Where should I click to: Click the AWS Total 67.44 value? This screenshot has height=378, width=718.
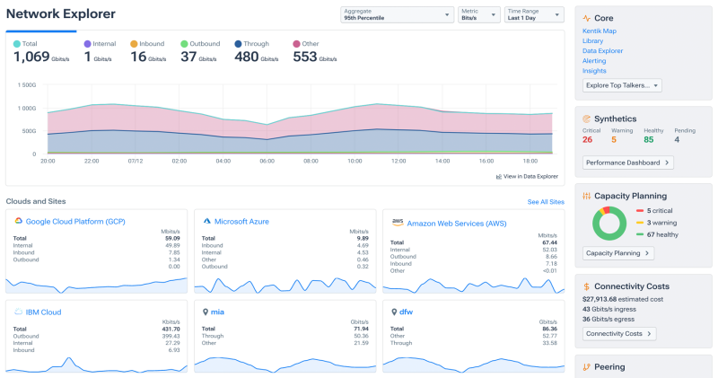click(549, 242)
